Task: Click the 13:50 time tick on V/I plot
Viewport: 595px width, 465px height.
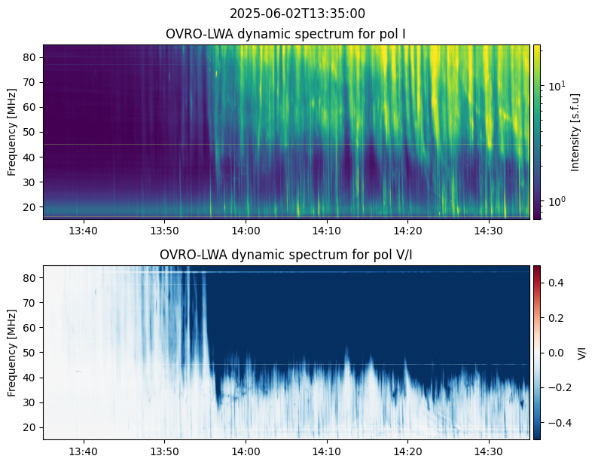Action: (x=164, y=450)
